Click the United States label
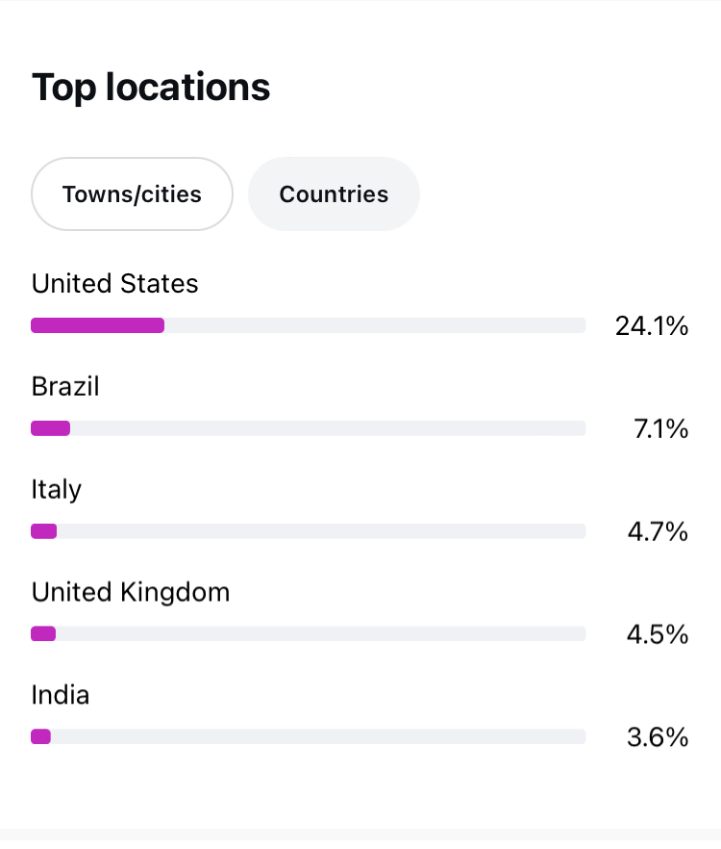This screenshot has width=721, height=849. (114, 283)
